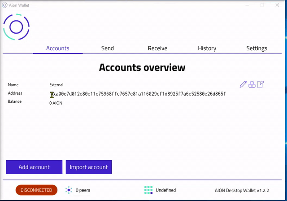Click the Import account button
Viewport: 287px width, 201px height.
(x=89, y=167)
